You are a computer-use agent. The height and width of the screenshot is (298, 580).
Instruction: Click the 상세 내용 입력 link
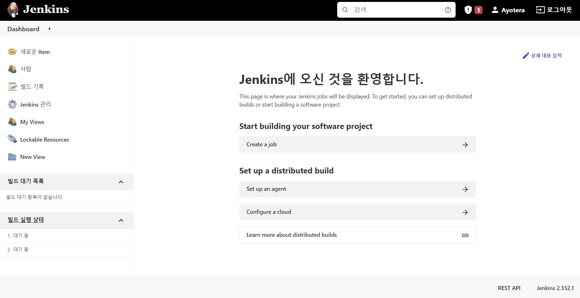[546, 56]
